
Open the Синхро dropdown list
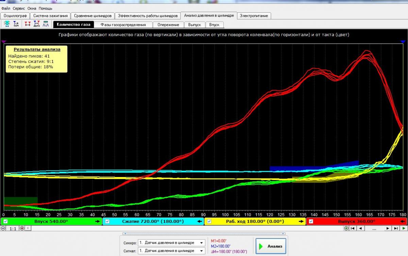click(x=202, y=243)
